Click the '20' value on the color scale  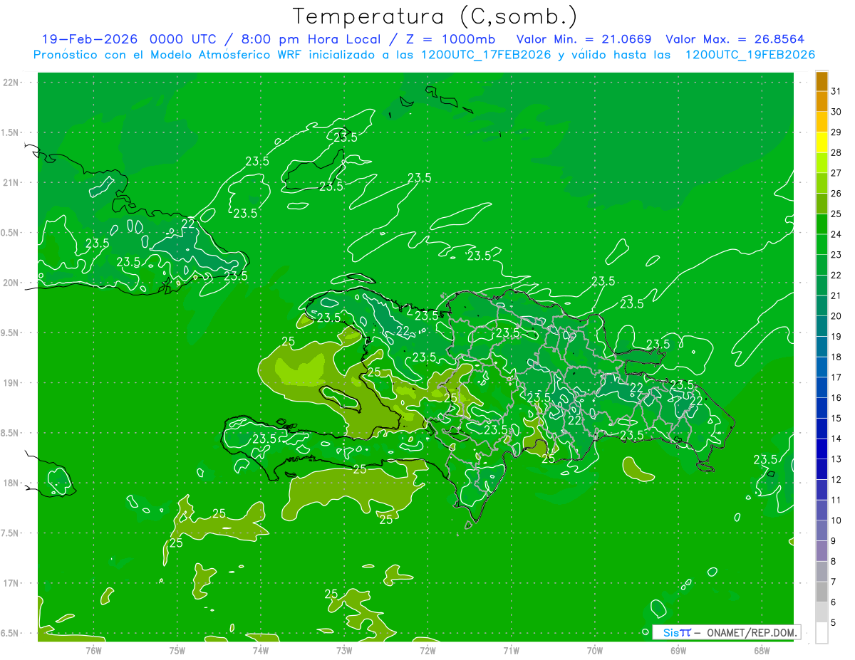point(836,316)
